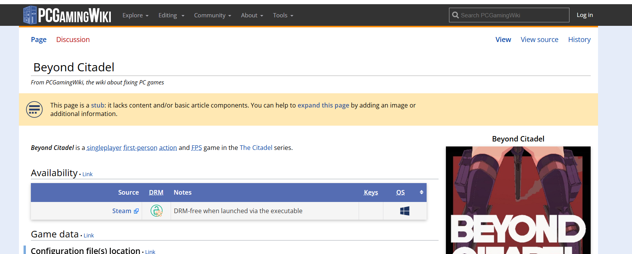This screenshot has height=254, width=632.
Task: Open the stub link in notice
Action: coord(98,105)
